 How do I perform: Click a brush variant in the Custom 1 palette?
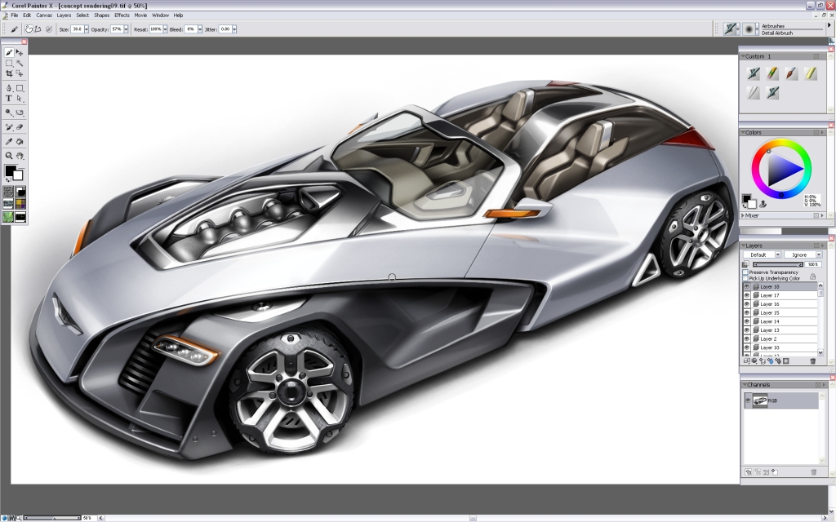755,73
